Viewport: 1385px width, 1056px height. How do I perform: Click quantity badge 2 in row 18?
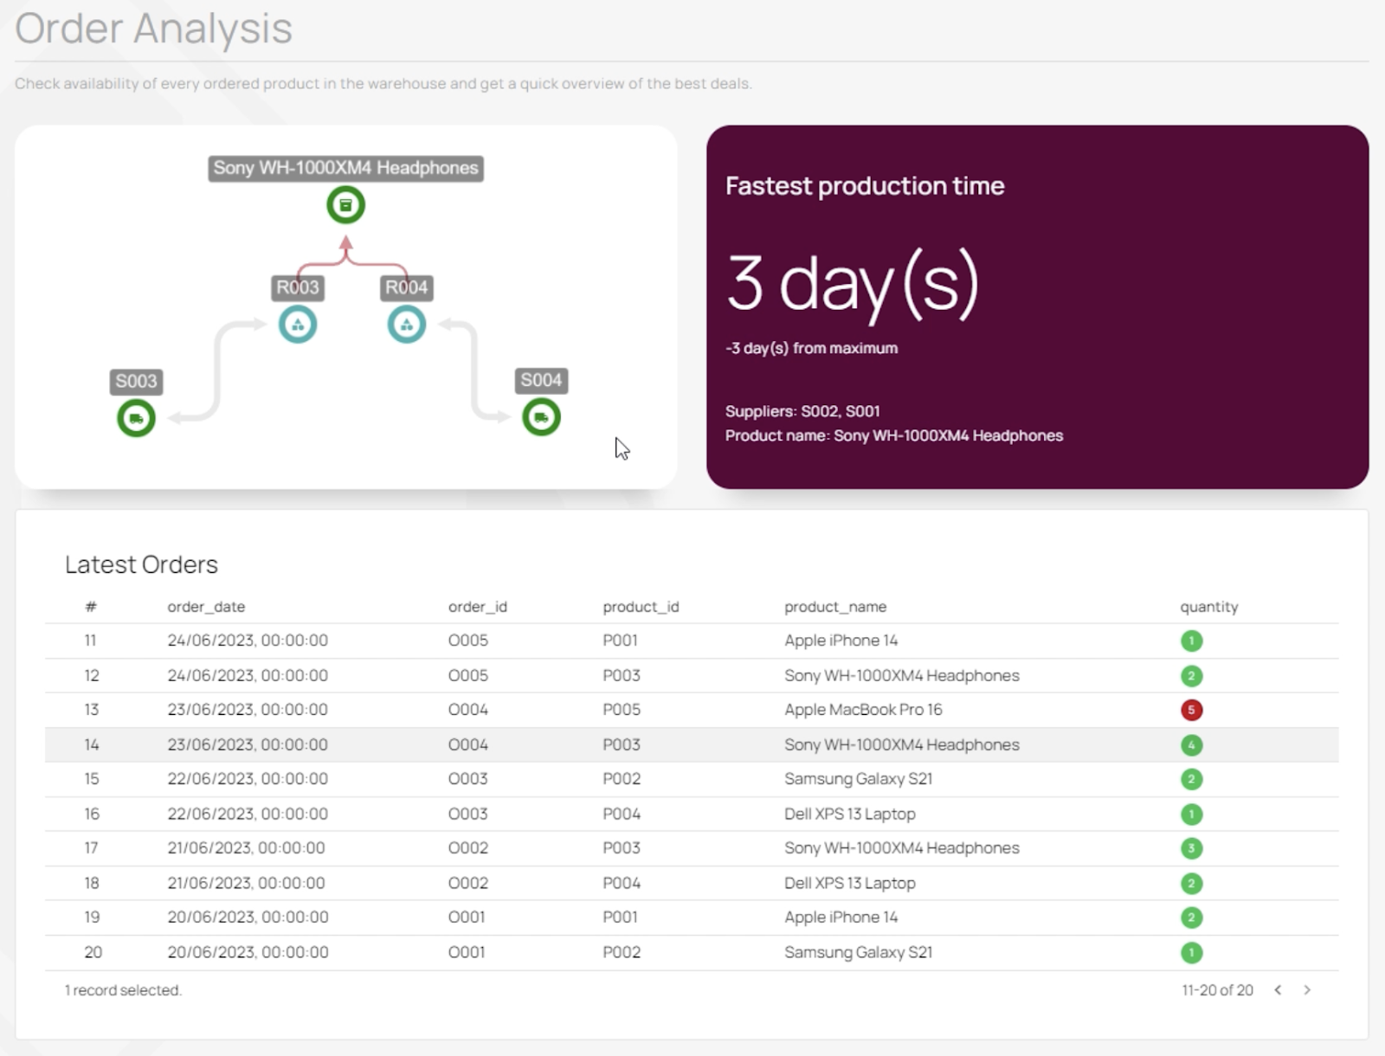[x=1191, y=883]
